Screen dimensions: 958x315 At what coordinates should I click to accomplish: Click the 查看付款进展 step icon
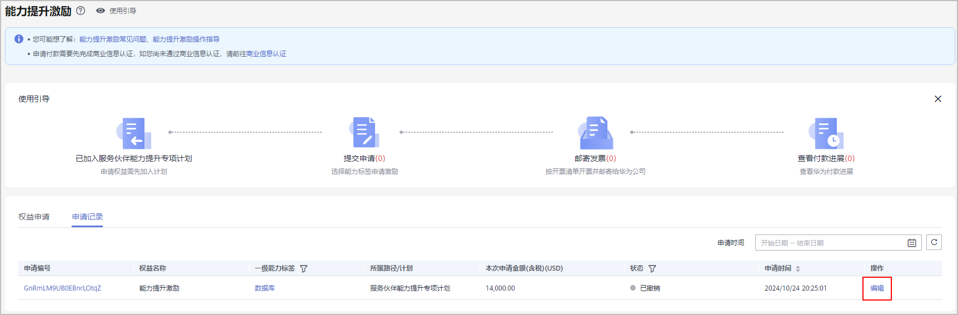pyautogui.click(x=826, y=133)
